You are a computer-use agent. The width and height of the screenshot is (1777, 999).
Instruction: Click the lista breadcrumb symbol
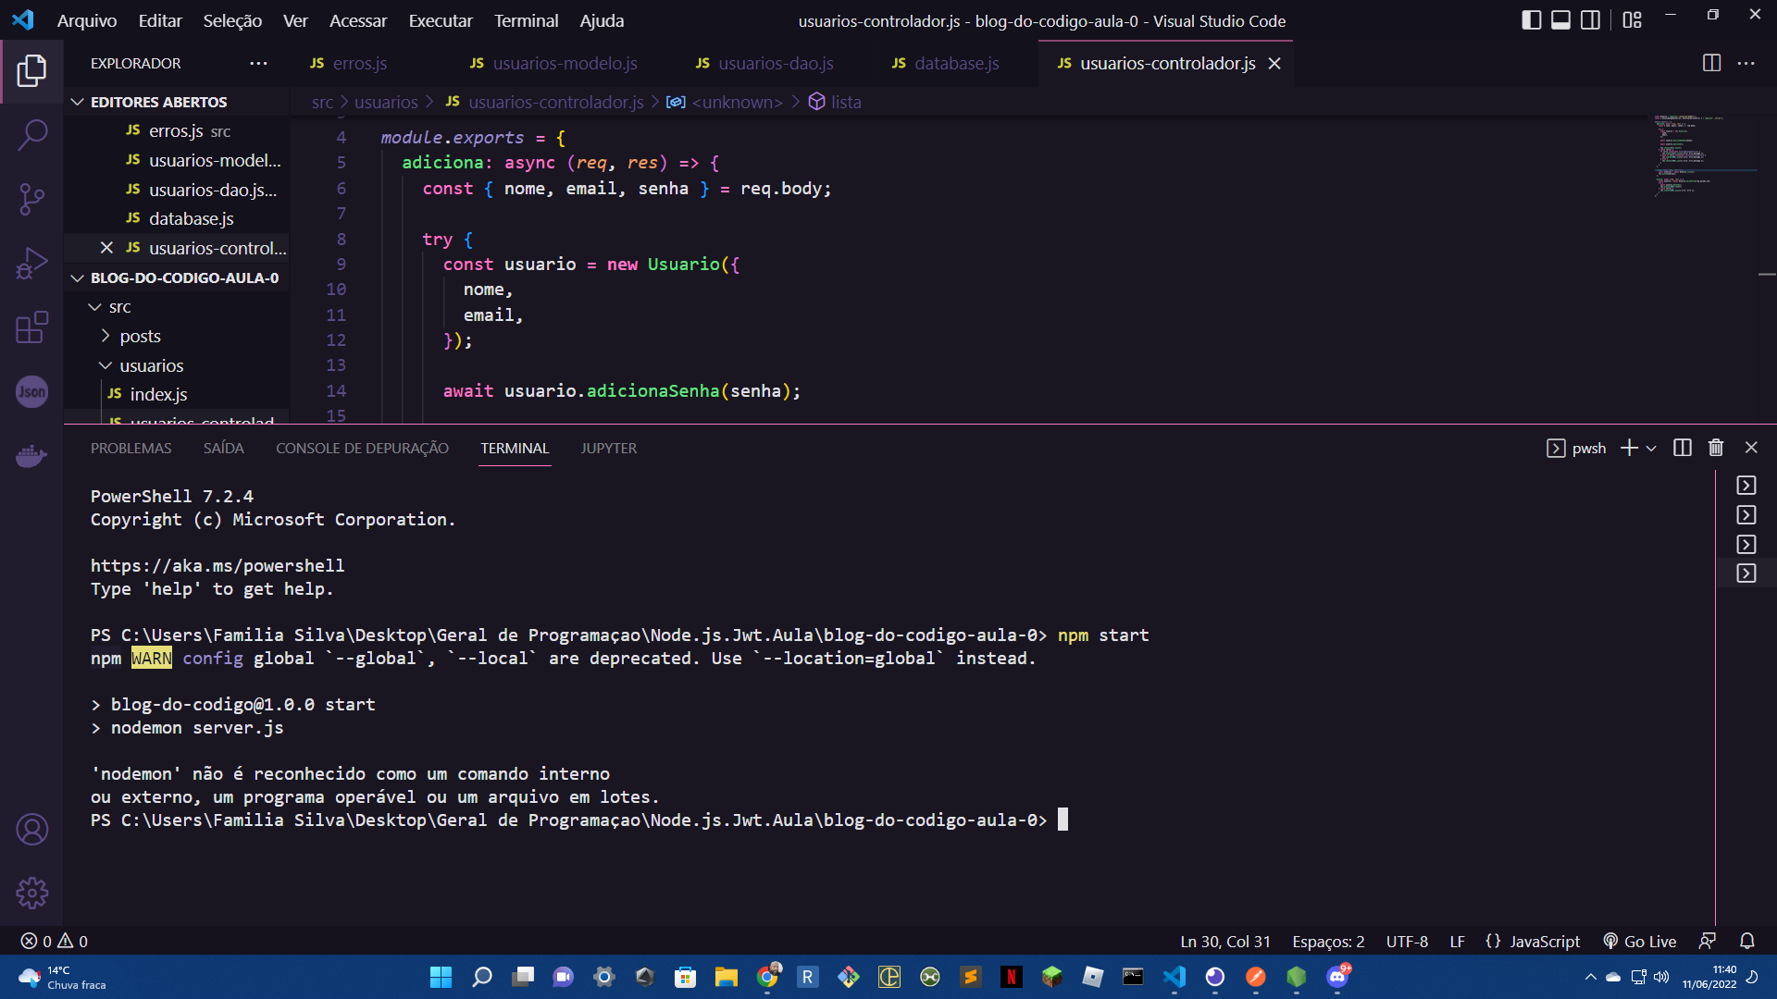point(835,102)
